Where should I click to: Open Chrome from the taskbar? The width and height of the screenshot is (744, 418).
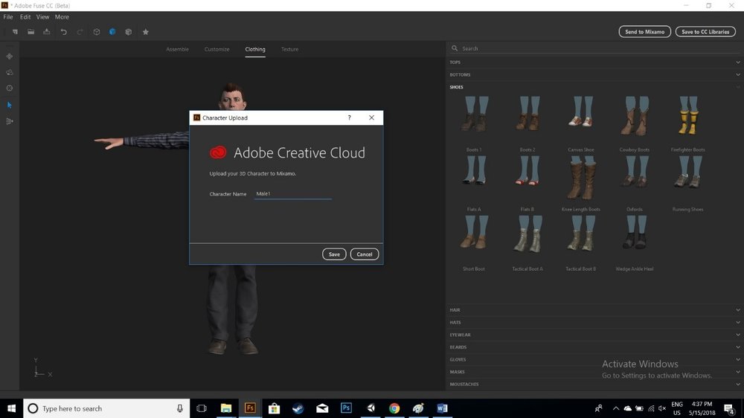pos(394,408)
